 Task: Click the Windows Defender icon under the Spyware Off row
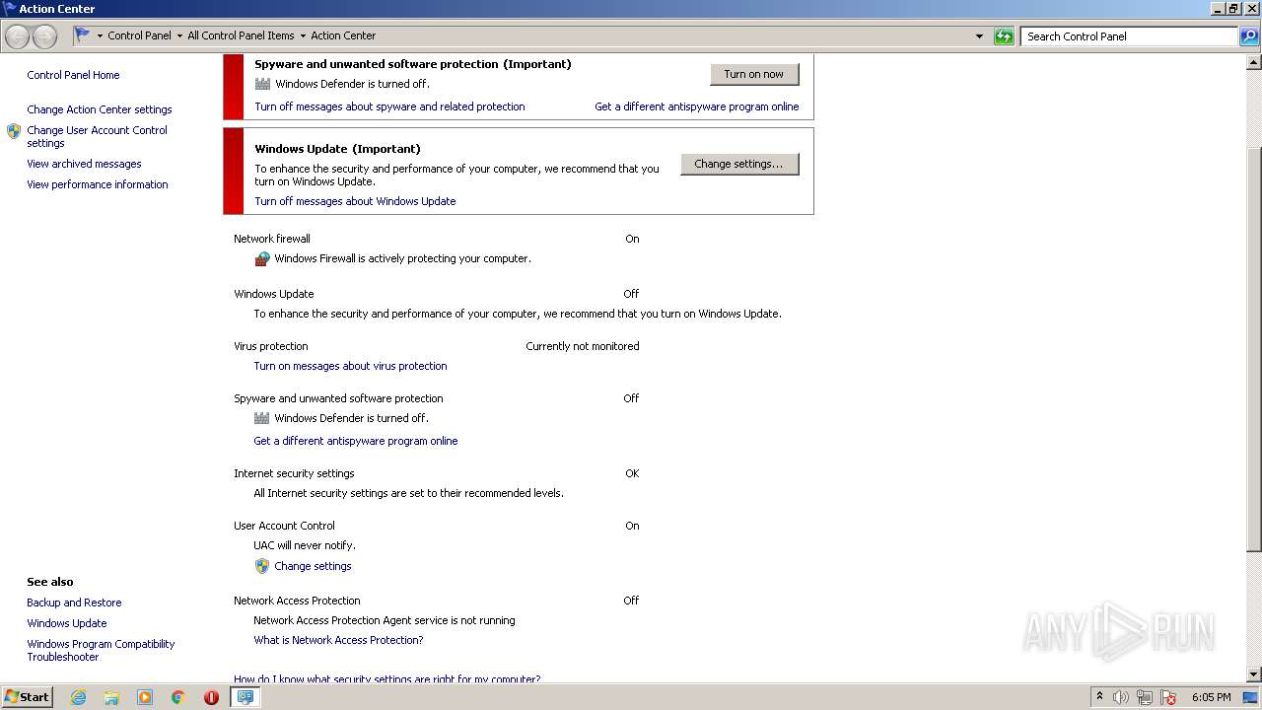(x=261, y=418)
